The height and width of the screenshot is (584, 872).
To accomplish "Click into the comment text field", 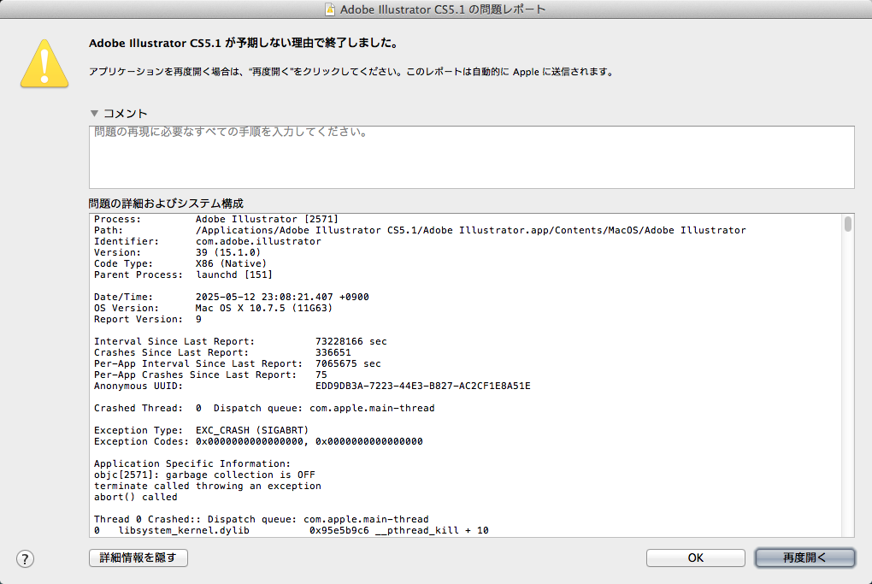I will tap(472, 156).
